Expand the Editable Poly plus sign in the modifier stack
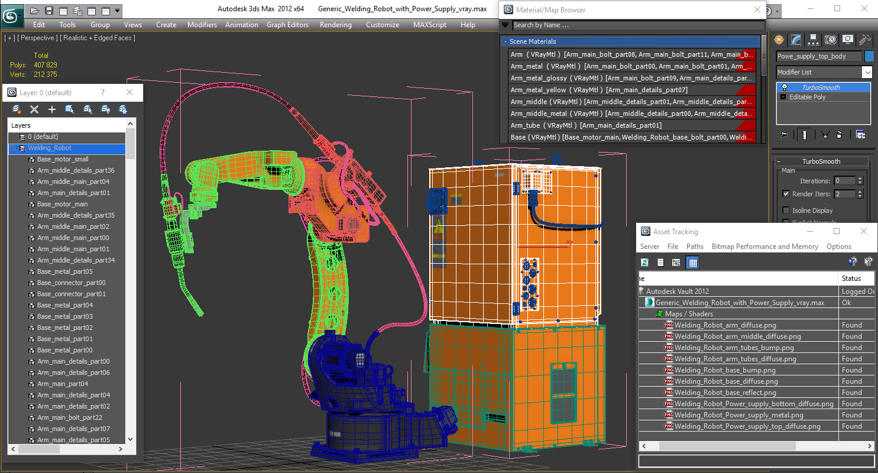The width and height of the screenshot is (878, 473). click(783, 97)
